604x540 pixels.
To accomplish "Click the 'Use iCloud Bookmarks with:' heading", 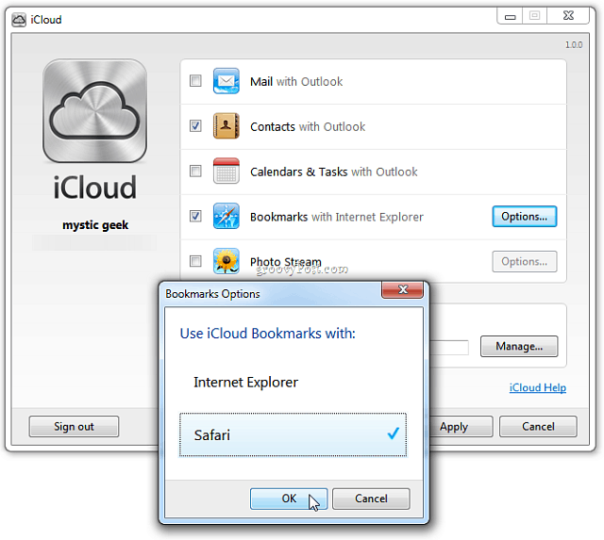I will (x=268, y=334).
